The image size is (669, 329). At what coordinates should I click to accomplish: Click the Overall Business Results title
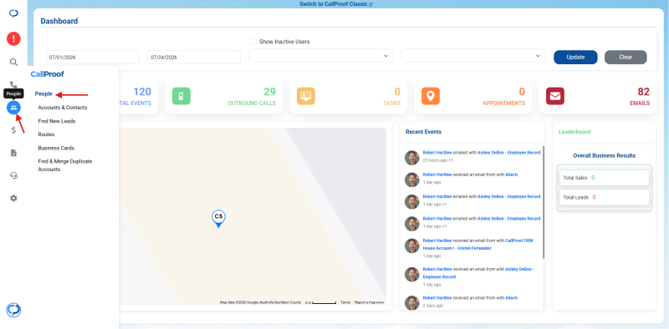(604, 155)
